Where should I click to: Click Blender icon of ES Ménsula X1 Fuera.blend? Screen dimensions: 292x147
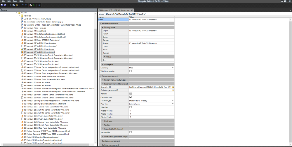[22, 31]
